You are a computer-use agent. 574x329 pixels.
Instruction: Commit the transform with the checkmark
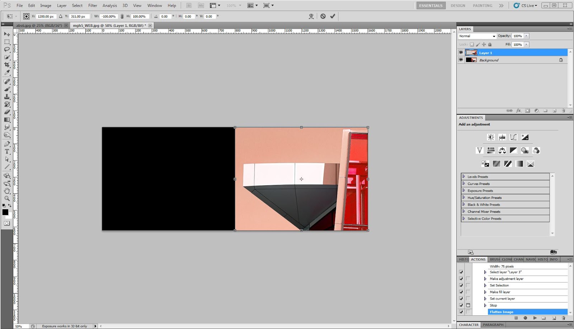333,16
